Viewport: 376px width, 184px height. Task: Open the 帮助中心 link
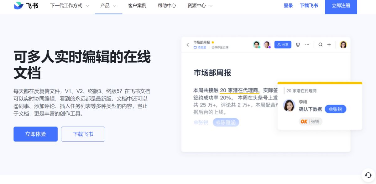click(x=167, y=6)
